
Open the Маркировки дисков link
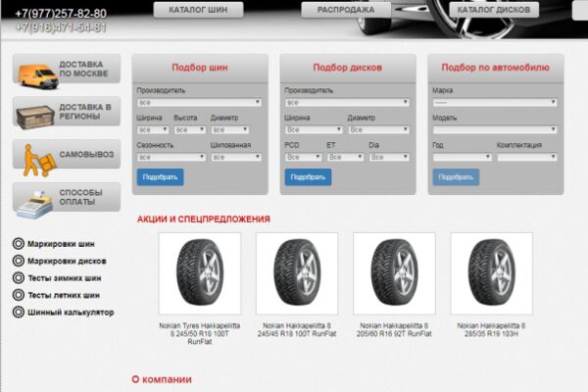pyautogui.click(x=67, y=261)
